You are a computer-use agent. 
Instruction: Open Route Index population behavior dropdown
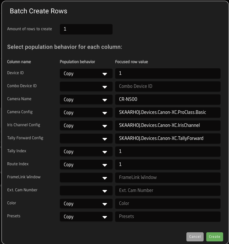pos(86,165)
